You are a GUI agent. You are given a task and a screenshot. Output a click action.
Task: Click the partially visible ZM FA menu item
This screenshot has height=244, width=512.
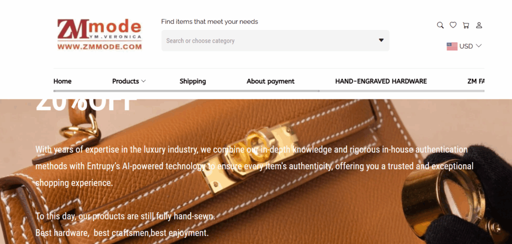476,81
